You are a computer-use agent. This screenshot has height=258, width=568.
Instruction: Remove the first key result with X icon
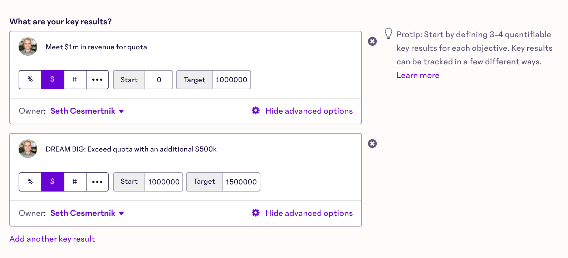[x=372, y=41]
